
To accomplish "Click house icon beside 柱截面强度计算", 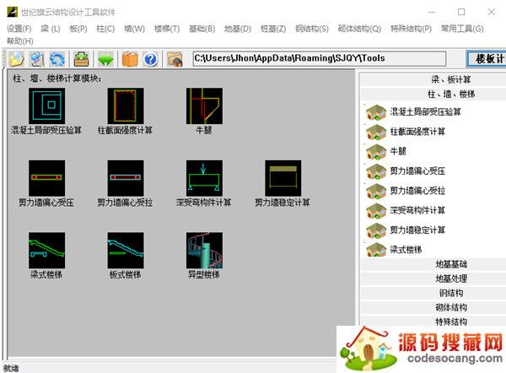I will (x=376, y=132).
